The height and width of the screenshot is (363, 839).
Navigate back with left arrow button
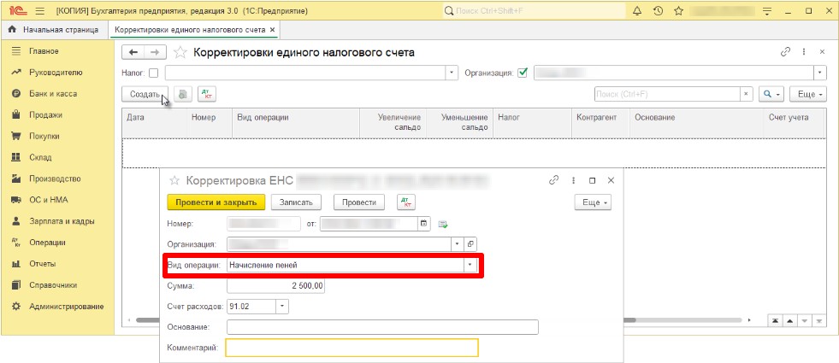coord(133,52)
